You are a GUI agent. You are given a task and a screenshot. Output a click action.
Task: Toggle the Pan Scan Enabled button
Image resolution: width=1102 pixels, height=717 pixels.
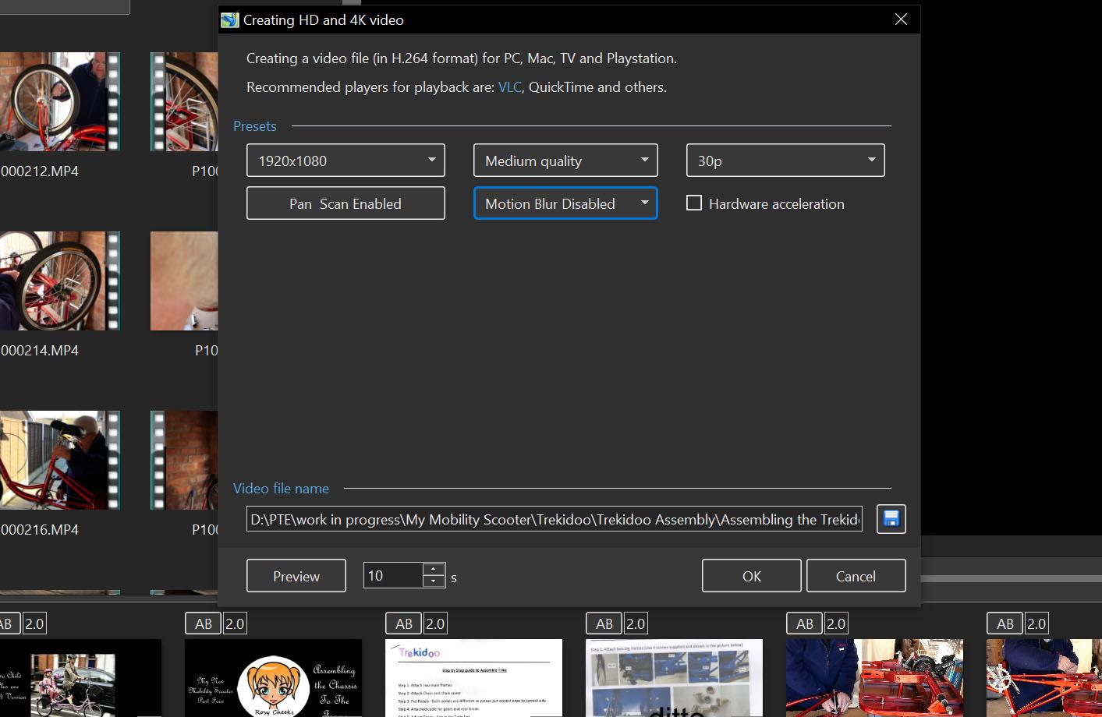(345, 203)
